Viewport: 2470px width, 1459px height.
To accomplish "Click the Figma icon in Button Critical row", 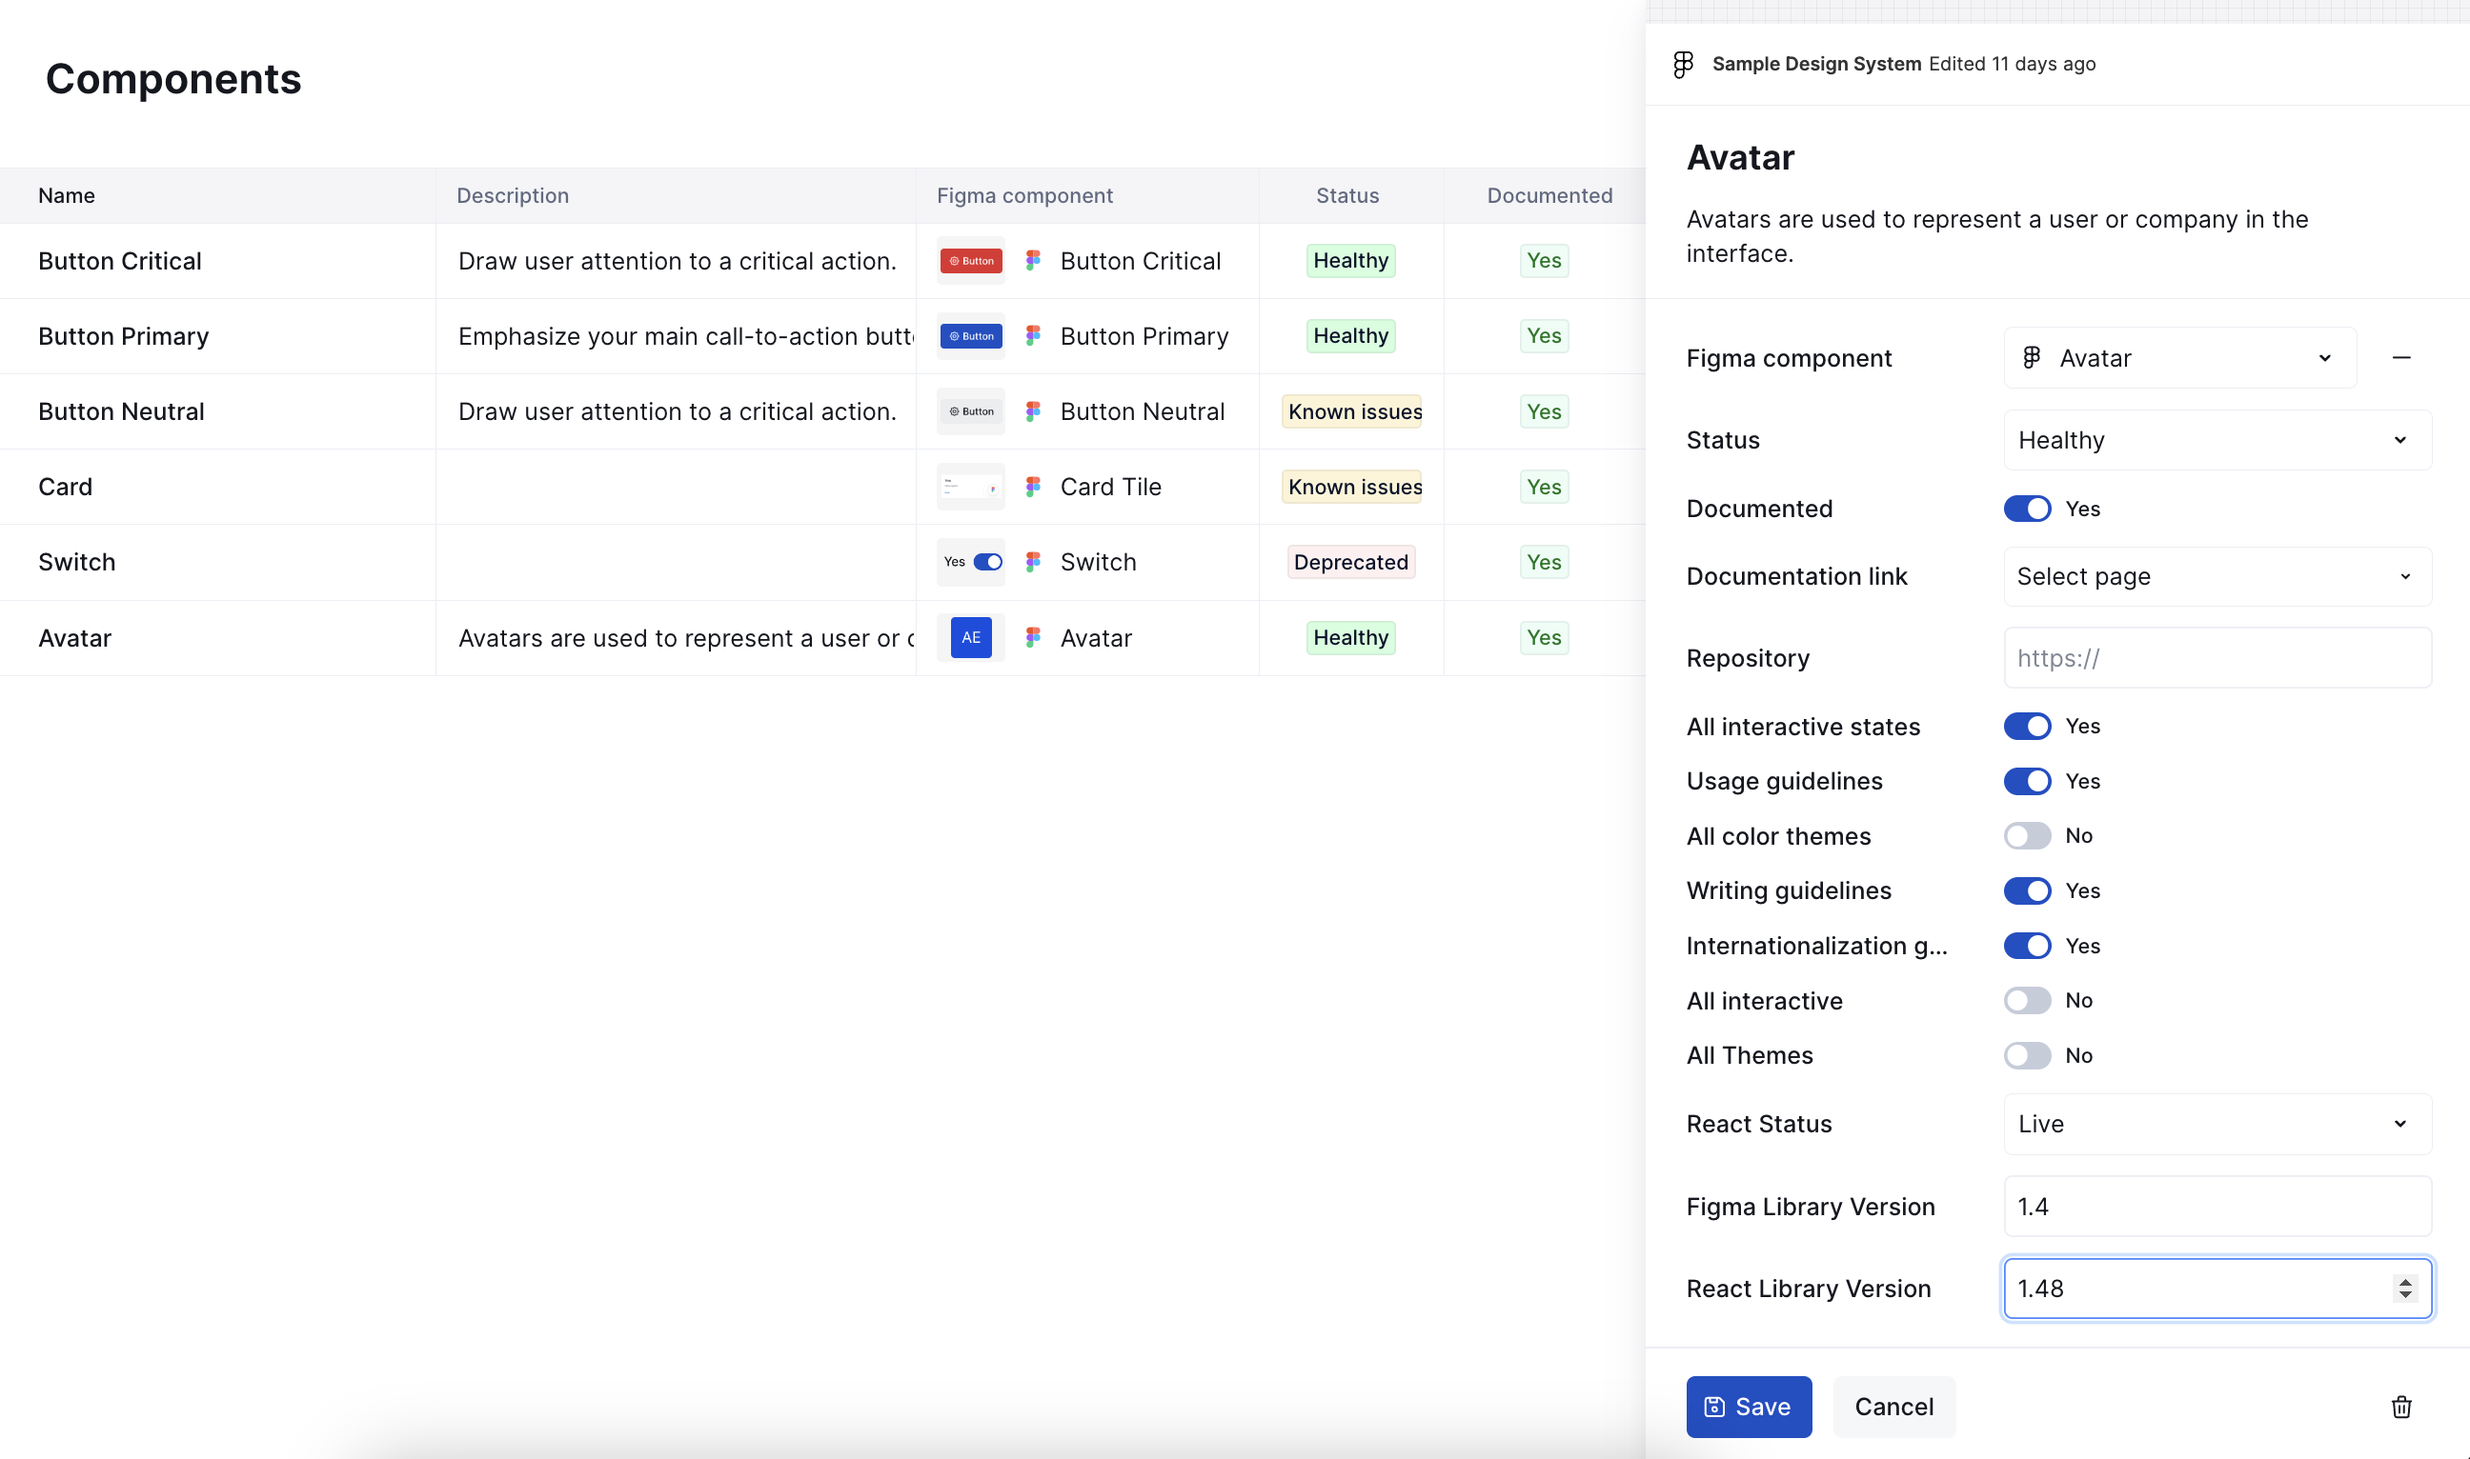I will point(1033,261).
